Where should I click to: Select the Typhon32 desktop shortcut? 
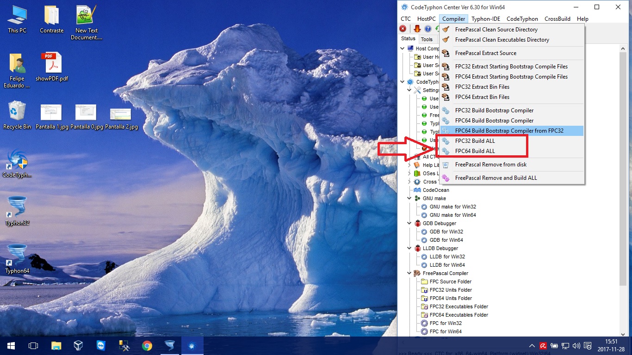[17, 211]
